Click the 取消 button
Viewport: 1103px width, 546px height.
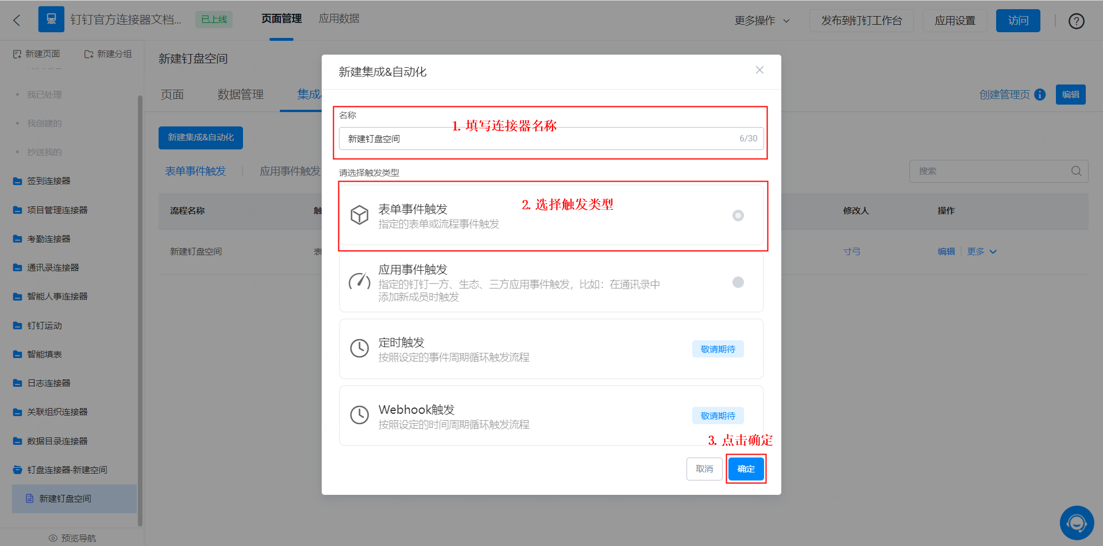704,469
